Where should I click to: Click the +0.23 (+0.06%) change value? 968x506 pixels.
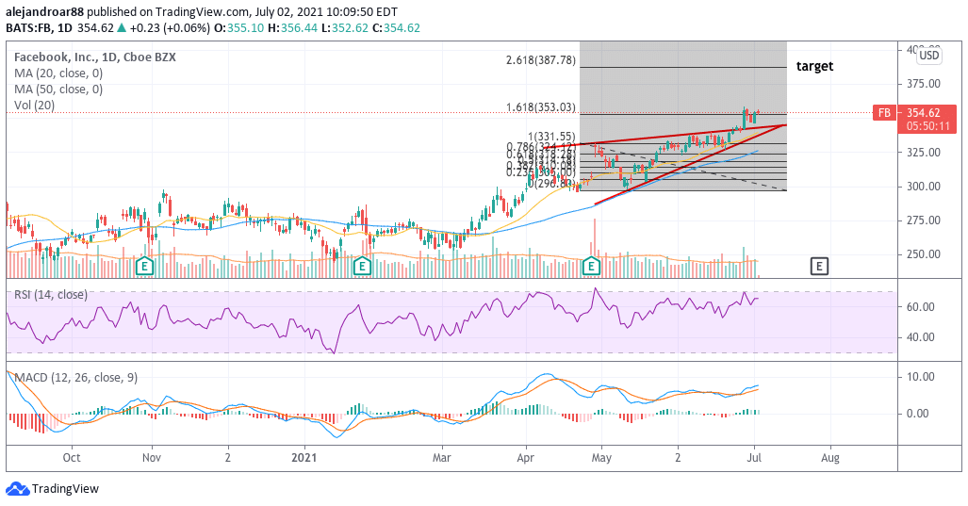tap(170, 27)
